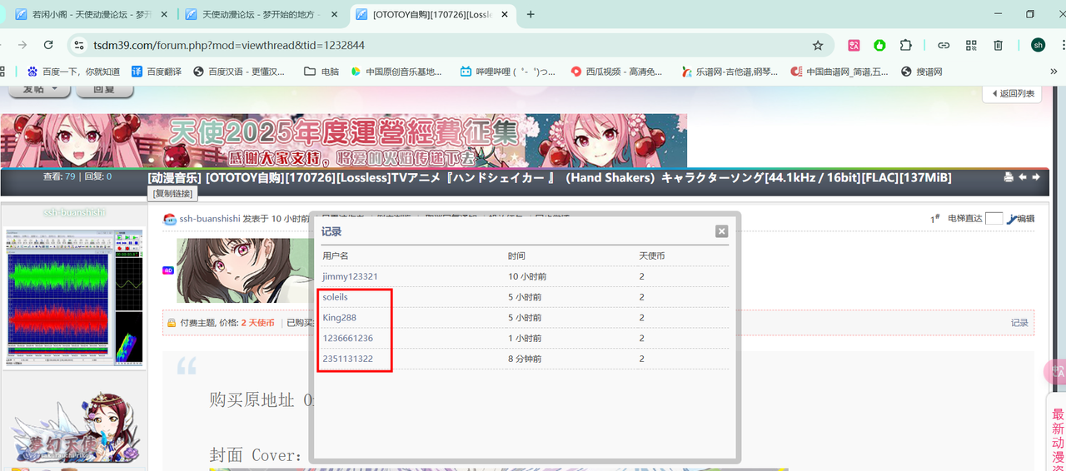Image resolution: width=1066 pixels, height=471 pixels.
Task: Close the 若闲小阁 browser tab
Action: (x=164, y=14)
